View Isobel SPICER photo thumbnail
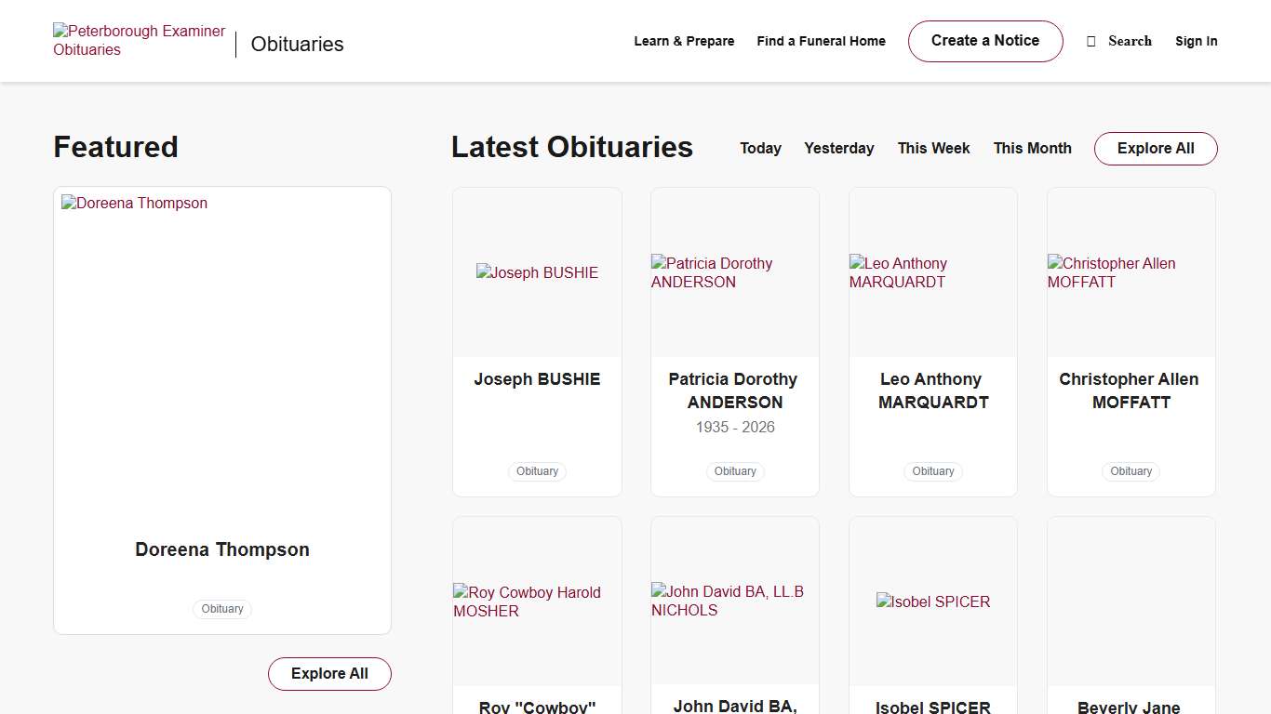Screen dimensions: 1271x714 (932, 602)
